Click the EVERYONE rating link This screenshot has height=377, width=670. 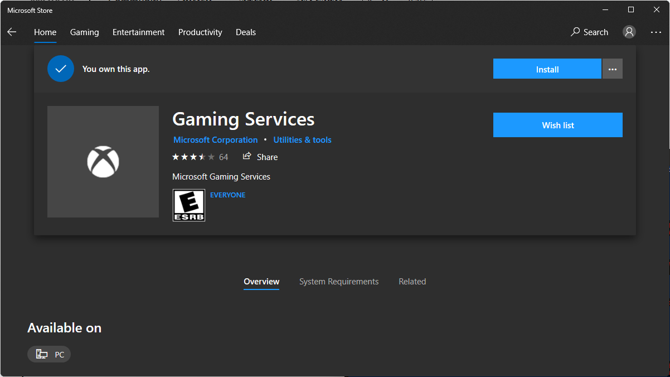pyautogui.click(x=228, y=195)
